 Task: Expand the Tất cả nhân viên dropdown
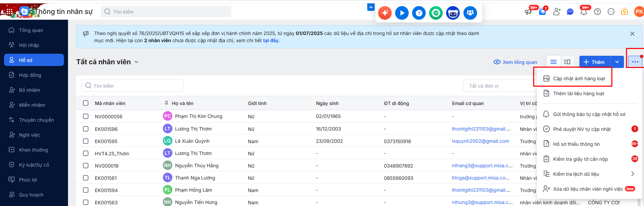tap(136, 62)
